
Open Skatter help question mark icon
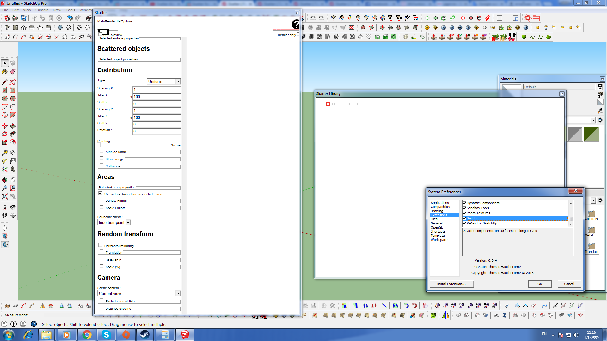click(295, 24)
